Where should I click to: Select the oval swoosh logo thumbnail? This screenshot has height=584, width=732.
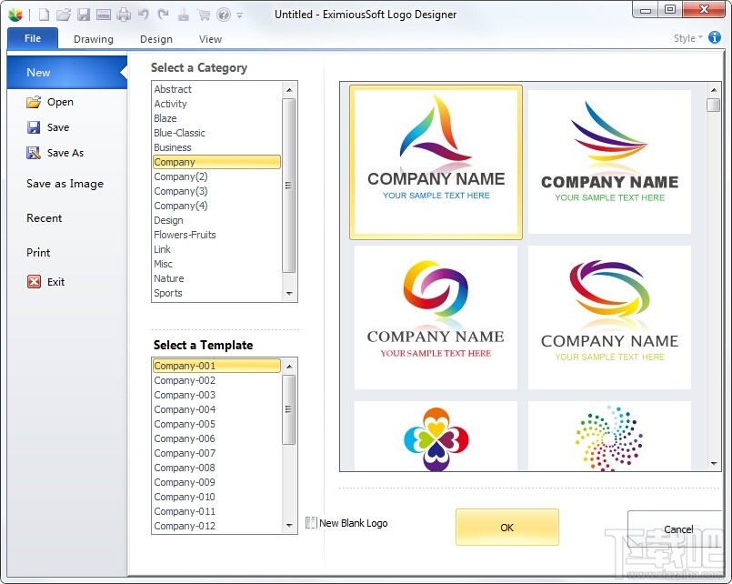coord(609,317)
